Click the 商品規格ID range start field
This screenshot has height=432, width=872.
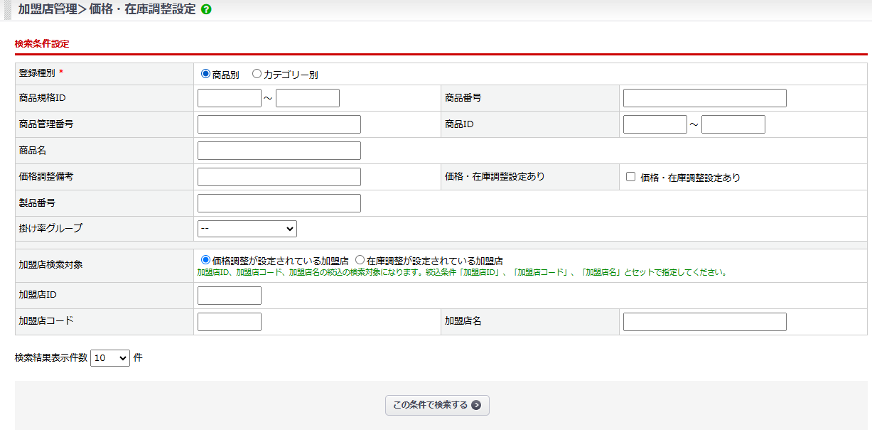(229, 98)
